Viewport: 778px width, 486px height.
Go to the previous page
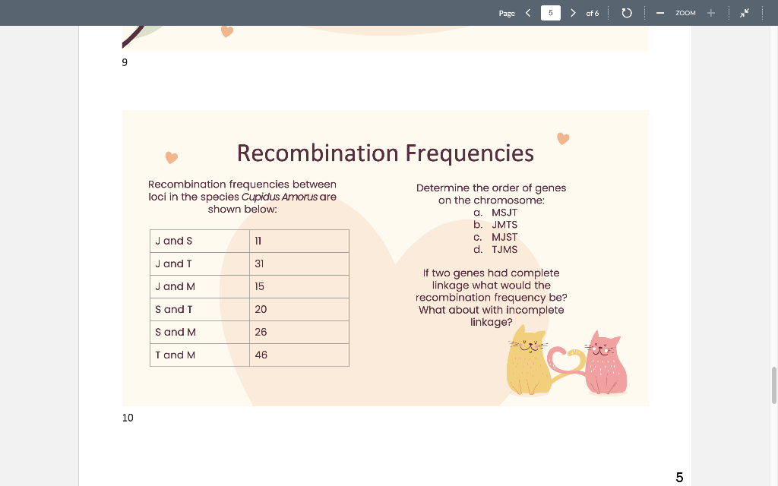tap(528, 13)
